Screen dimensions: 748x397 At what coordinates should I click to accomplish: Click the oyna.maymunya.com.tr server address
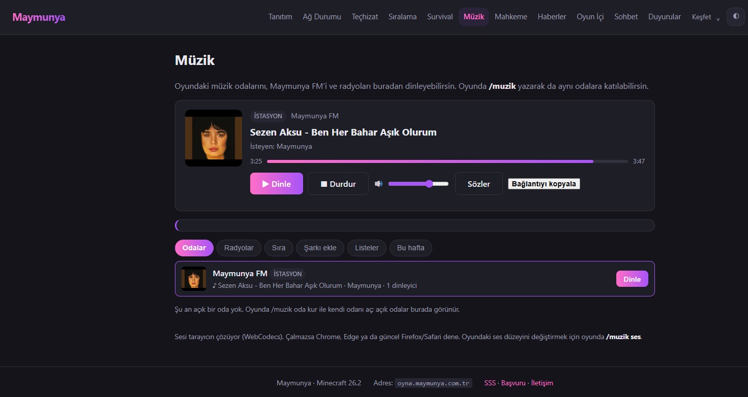(433, 383)
